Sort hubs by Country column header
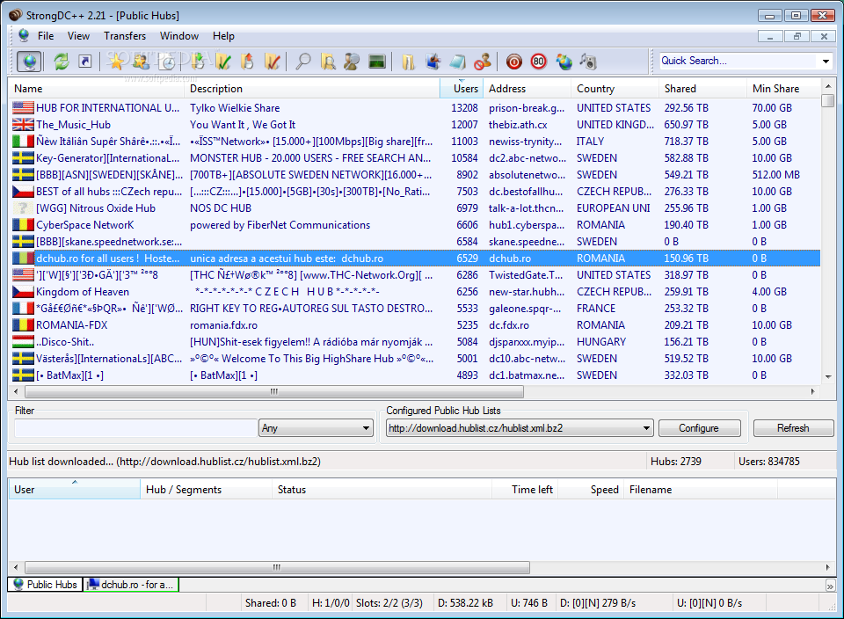 click(x=615, y=88)
